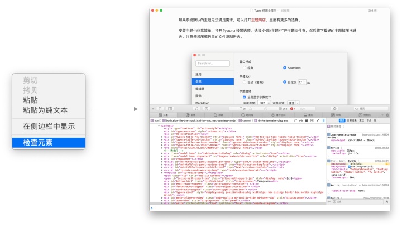
Task: Click the detach inspector window icon
Action: pos(160,109)
